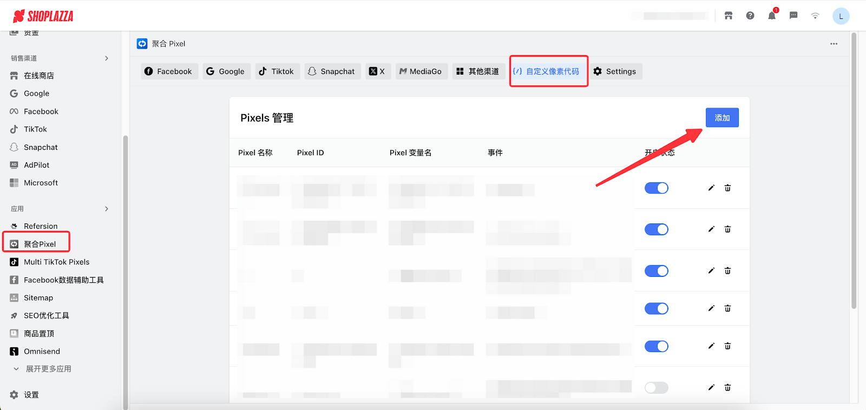Click the edit pencil in first pixel row
Viewport: 866px width, 410px height.
711,188
